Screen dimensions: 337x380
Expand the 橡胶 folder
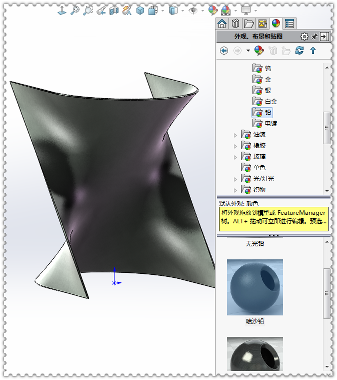click(236, 146)
